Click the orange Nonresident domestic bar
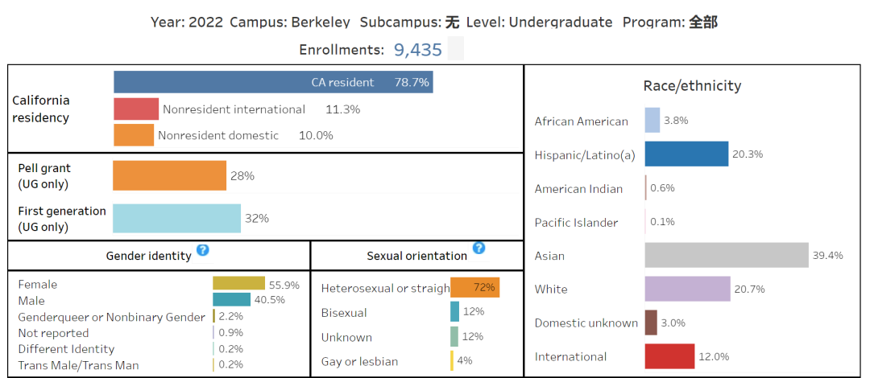870x378 pixels. pos(133,135)
